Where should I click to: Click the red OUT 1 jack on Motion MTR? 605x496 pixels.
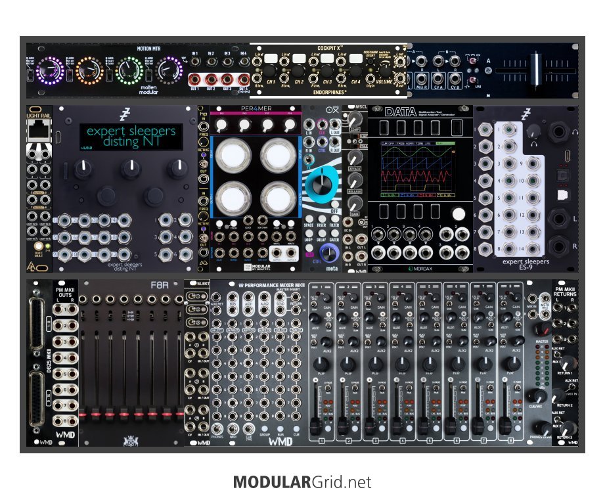(194, 80)
